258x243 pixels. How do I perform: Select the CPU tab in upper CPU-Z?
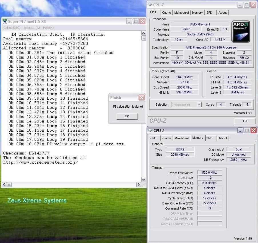(x=153, y=12)
